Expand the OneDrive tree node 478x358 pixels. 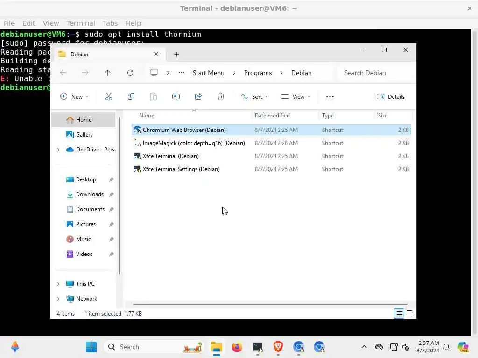58,150
